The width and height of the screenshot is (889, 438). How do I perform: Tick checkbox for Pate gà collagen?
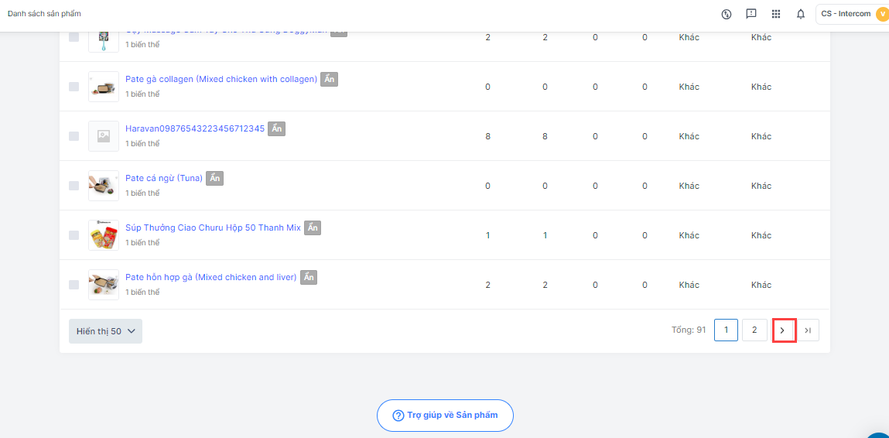coord(74,87)
